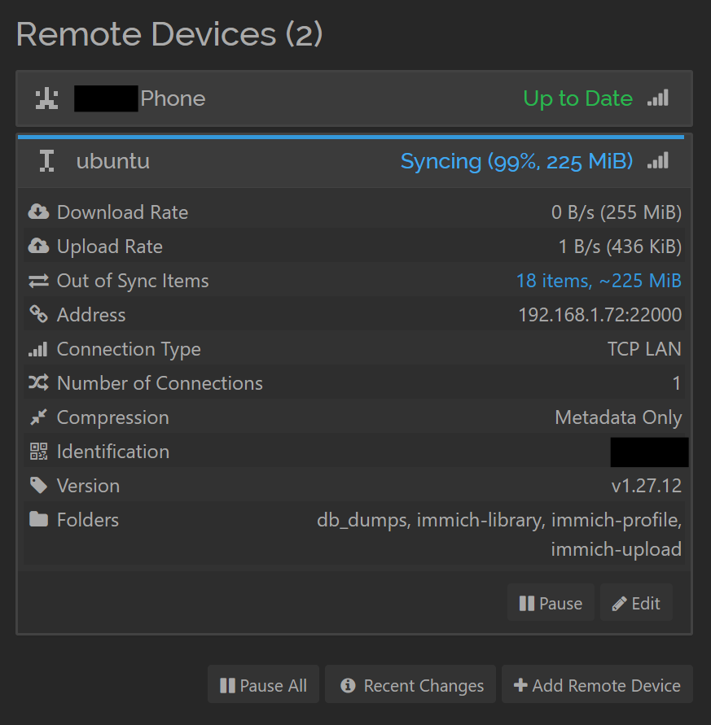Expand the Phone device panel

click(x=354, y=98)
